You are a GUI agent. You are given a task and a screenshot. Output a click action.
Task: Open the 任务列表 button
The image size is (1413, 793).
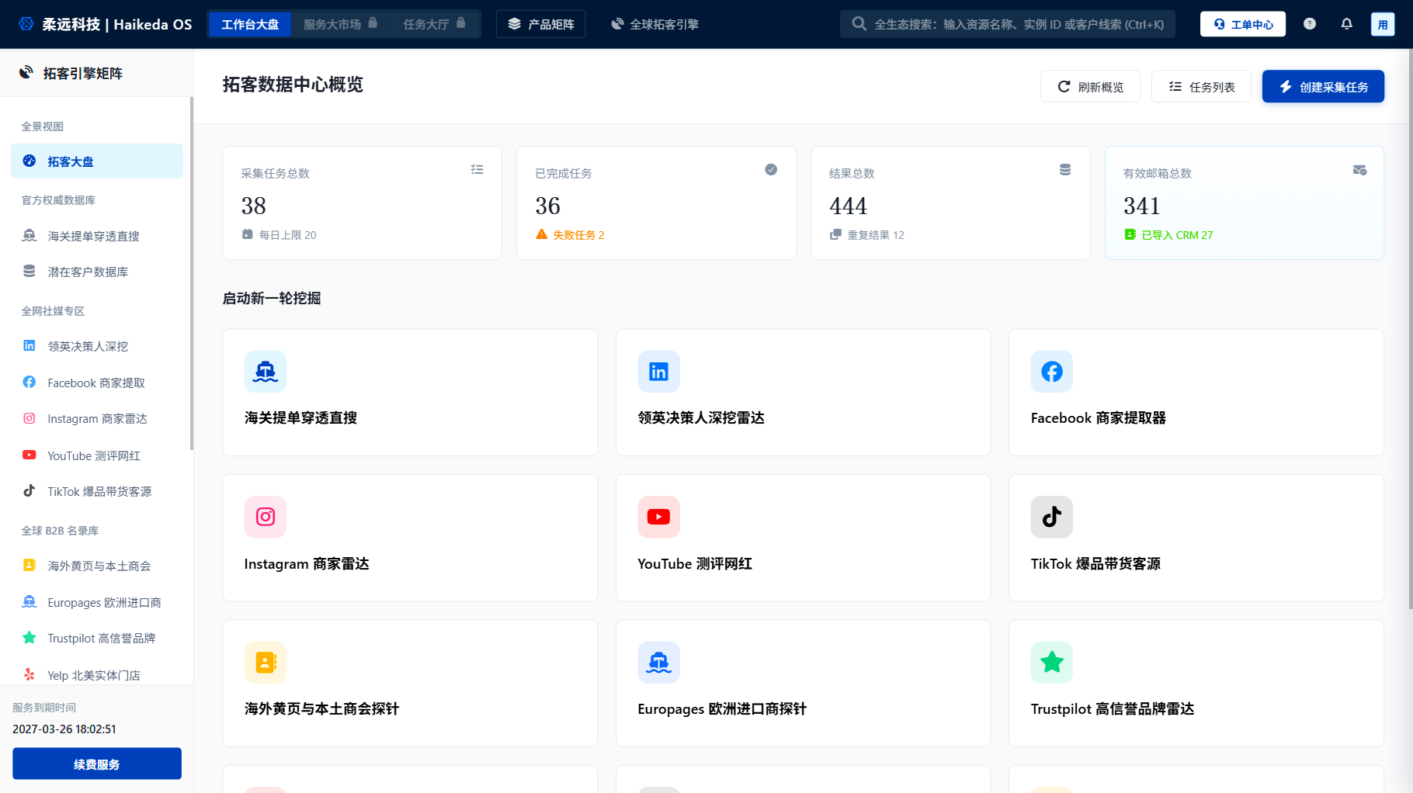[x=1202, y=86]
